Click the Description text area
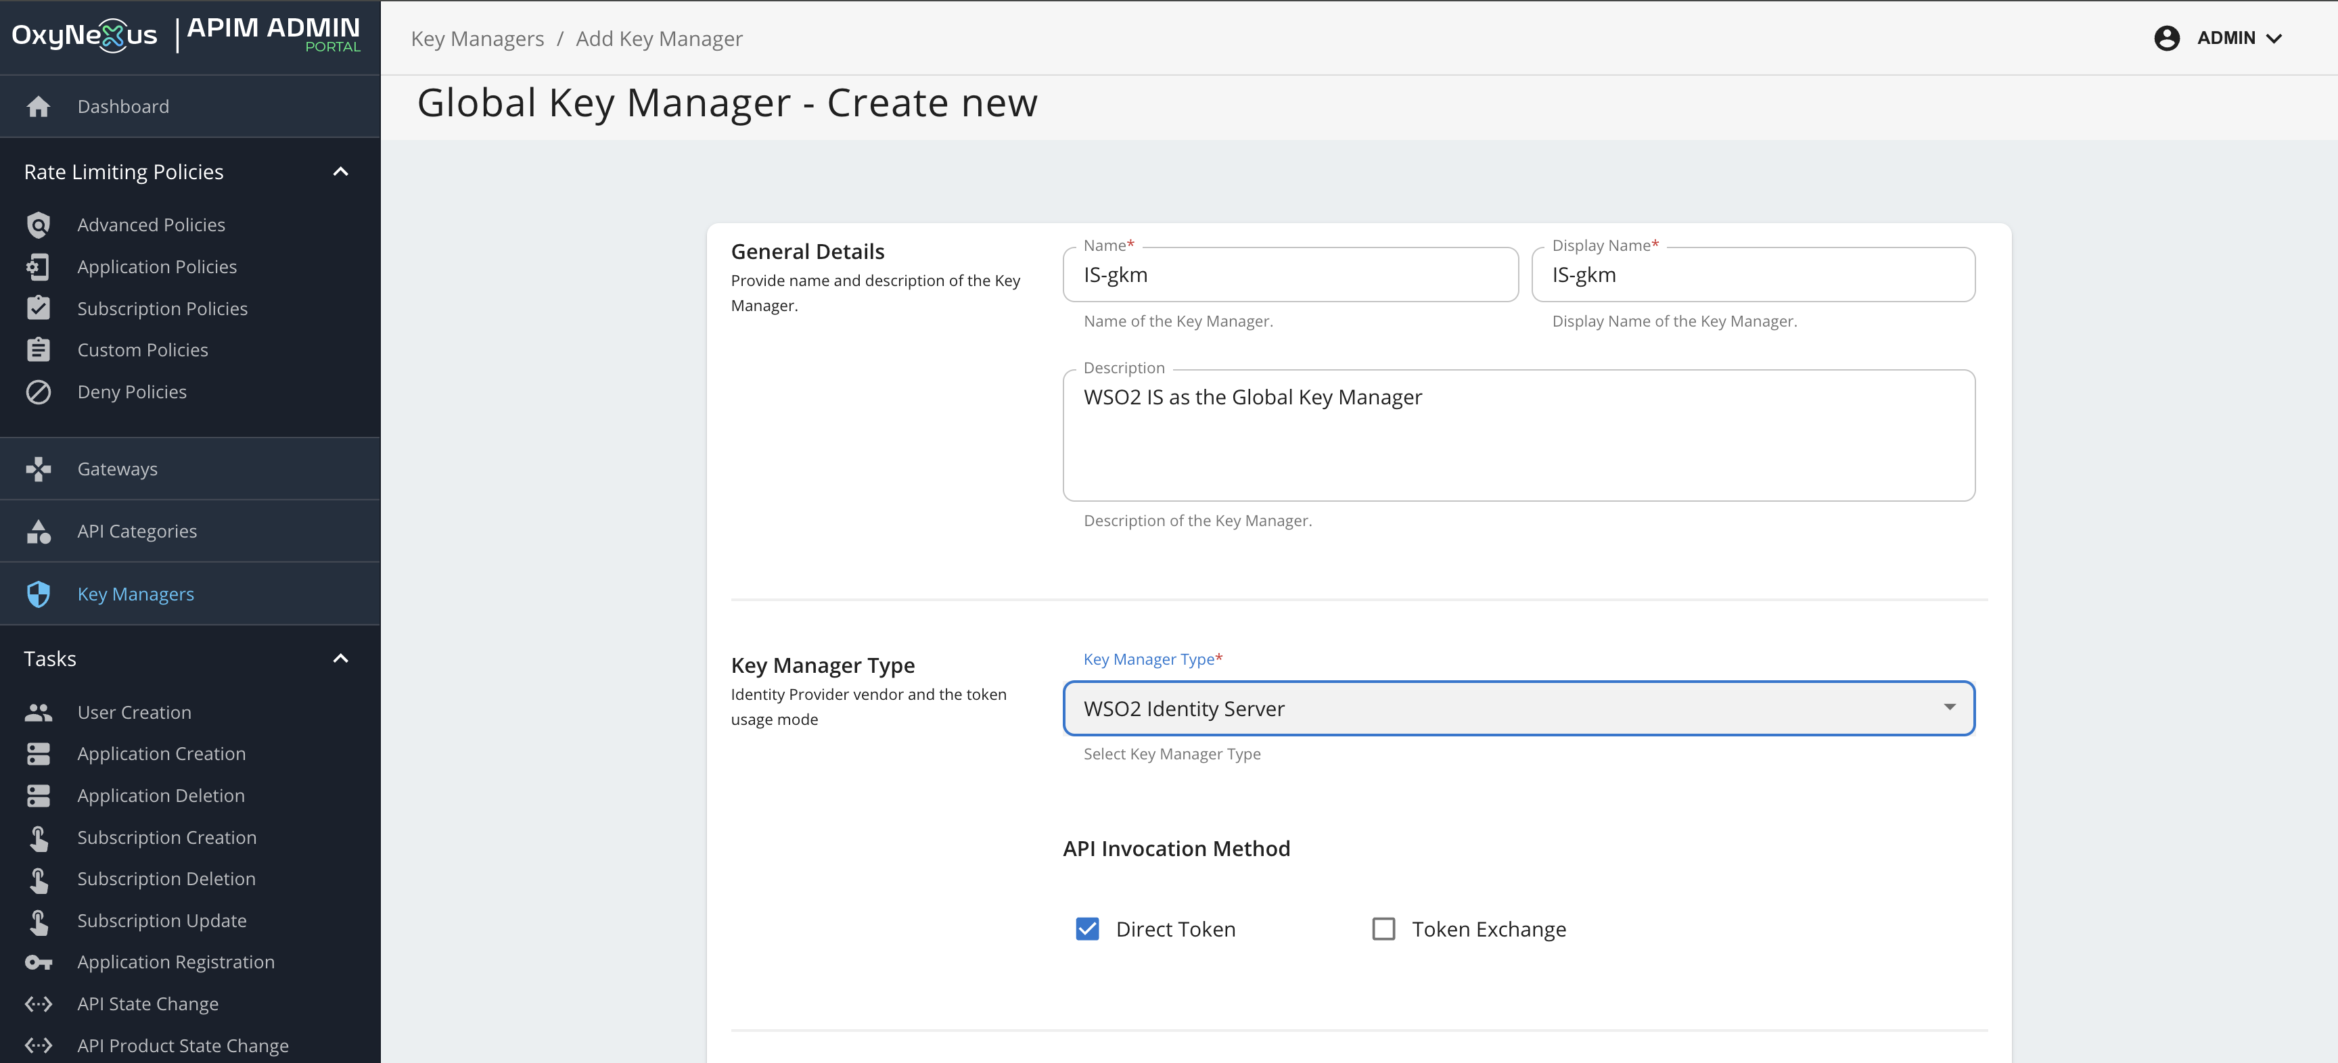This screenshot has width=2338, height=1063. point(1519,435)
